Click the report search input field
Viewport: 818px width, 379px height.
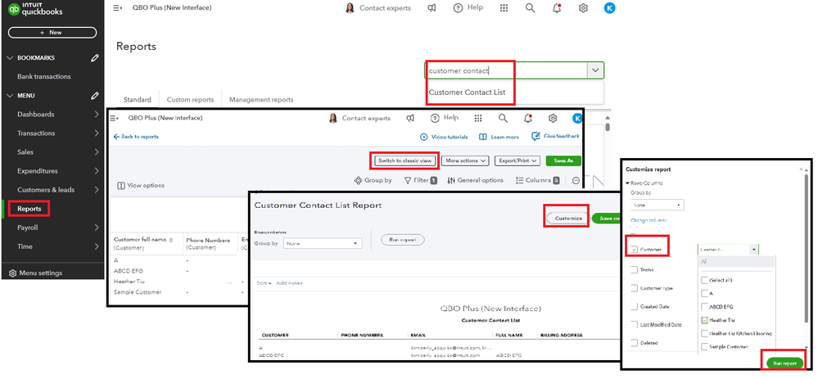506,70
